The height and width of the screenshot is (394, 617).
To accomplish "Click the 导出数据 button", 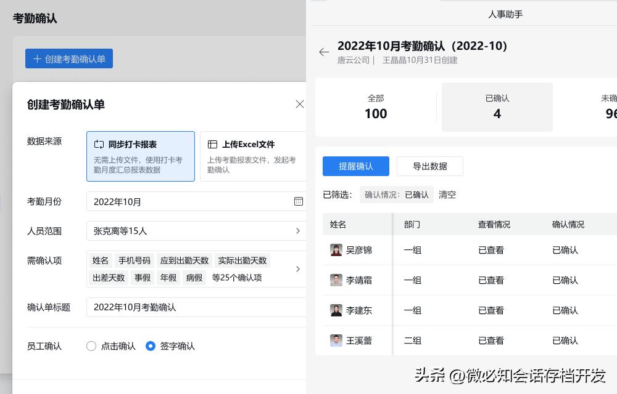I will (x=429, y=166).
